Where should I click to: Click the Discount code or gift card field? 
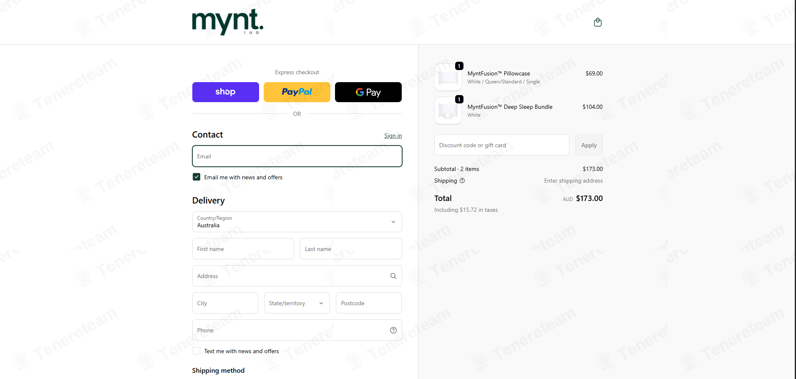click(502, 145)
